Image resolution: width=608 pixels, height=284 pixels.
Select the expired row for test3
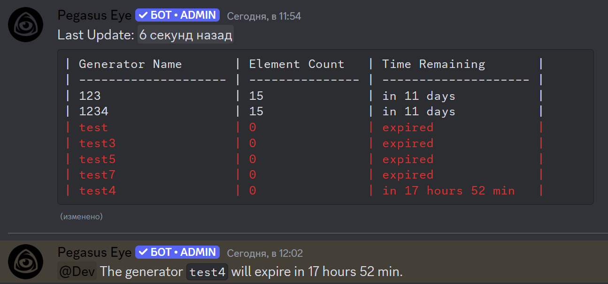click(408, 143)
